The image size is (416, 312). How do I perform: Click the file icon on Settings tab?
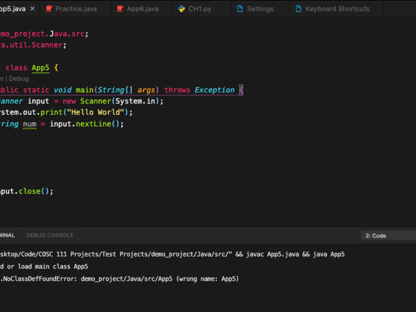tap(240, 9)
